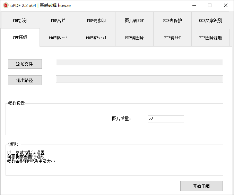
Task: Open the PDF转图片 tab
Action: 134,38
